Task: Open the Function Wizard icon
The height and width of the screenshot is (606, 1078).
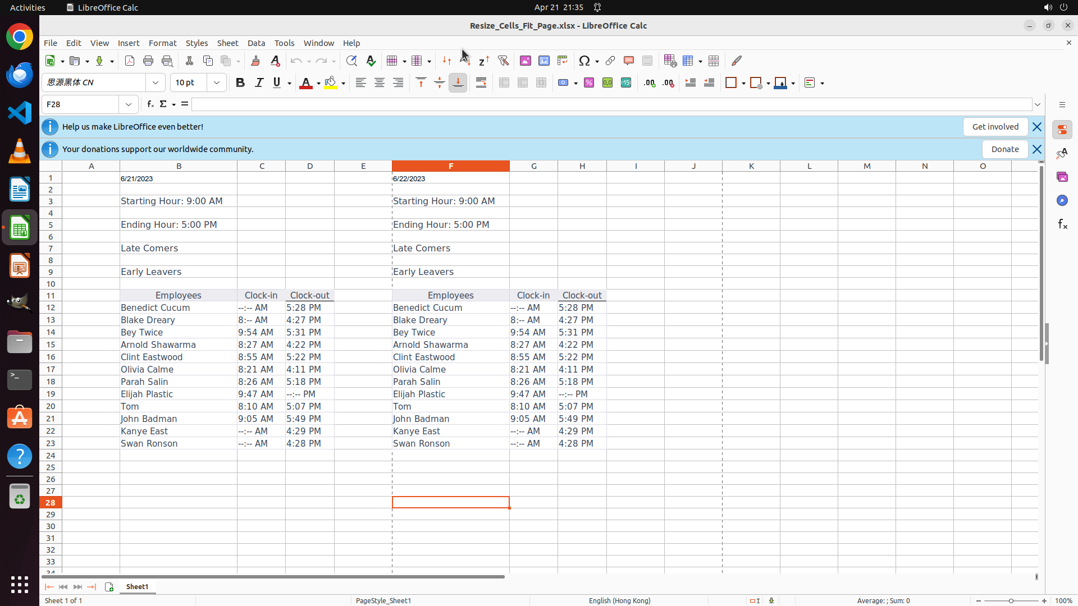Action: (x=150, y=104)
